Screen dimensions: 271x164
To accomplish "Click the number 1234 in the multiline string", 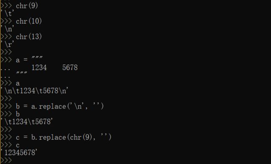I will coord(39,68).
